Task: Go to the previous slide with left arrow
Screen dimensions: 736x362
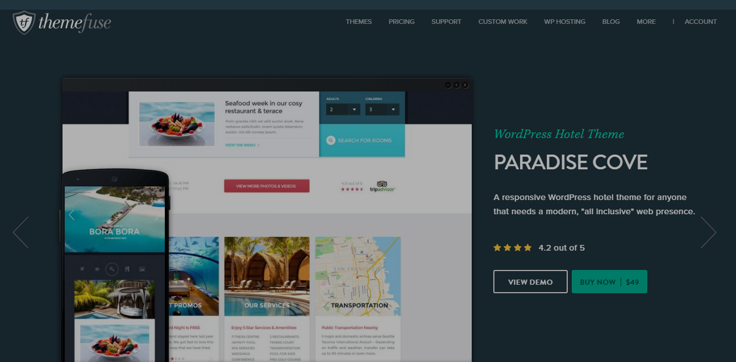Action: coord(21,232)
